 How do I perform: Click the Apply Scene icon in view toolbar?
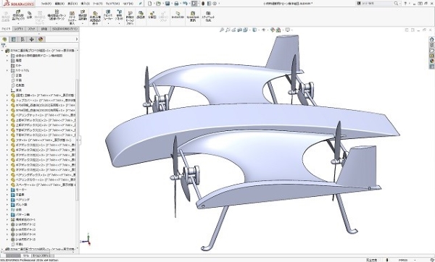point(278,30)
